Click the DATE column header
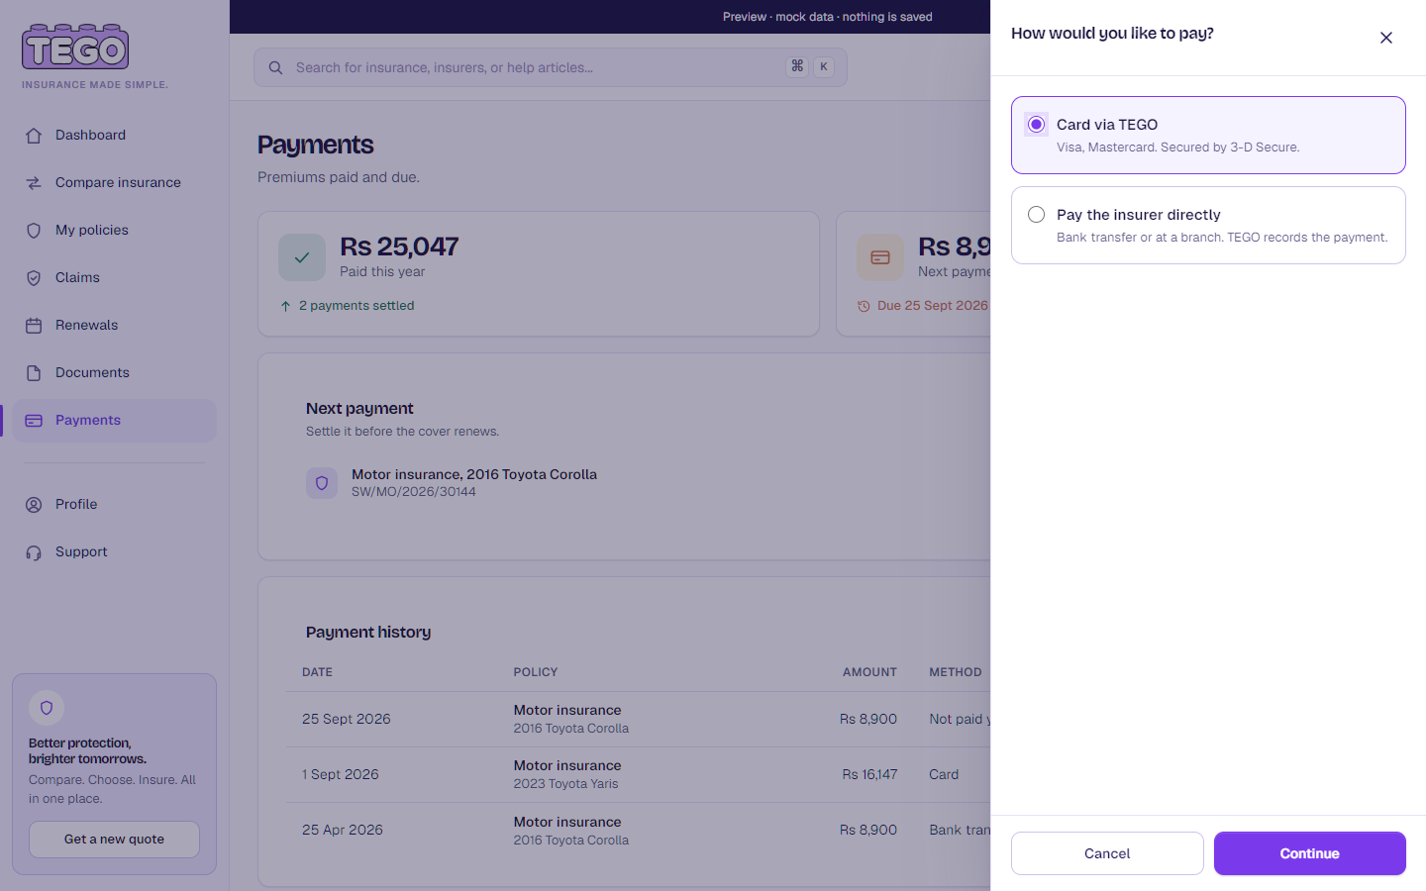Image resolution: width=1426 pixels, height=891 pixels. 317,672
